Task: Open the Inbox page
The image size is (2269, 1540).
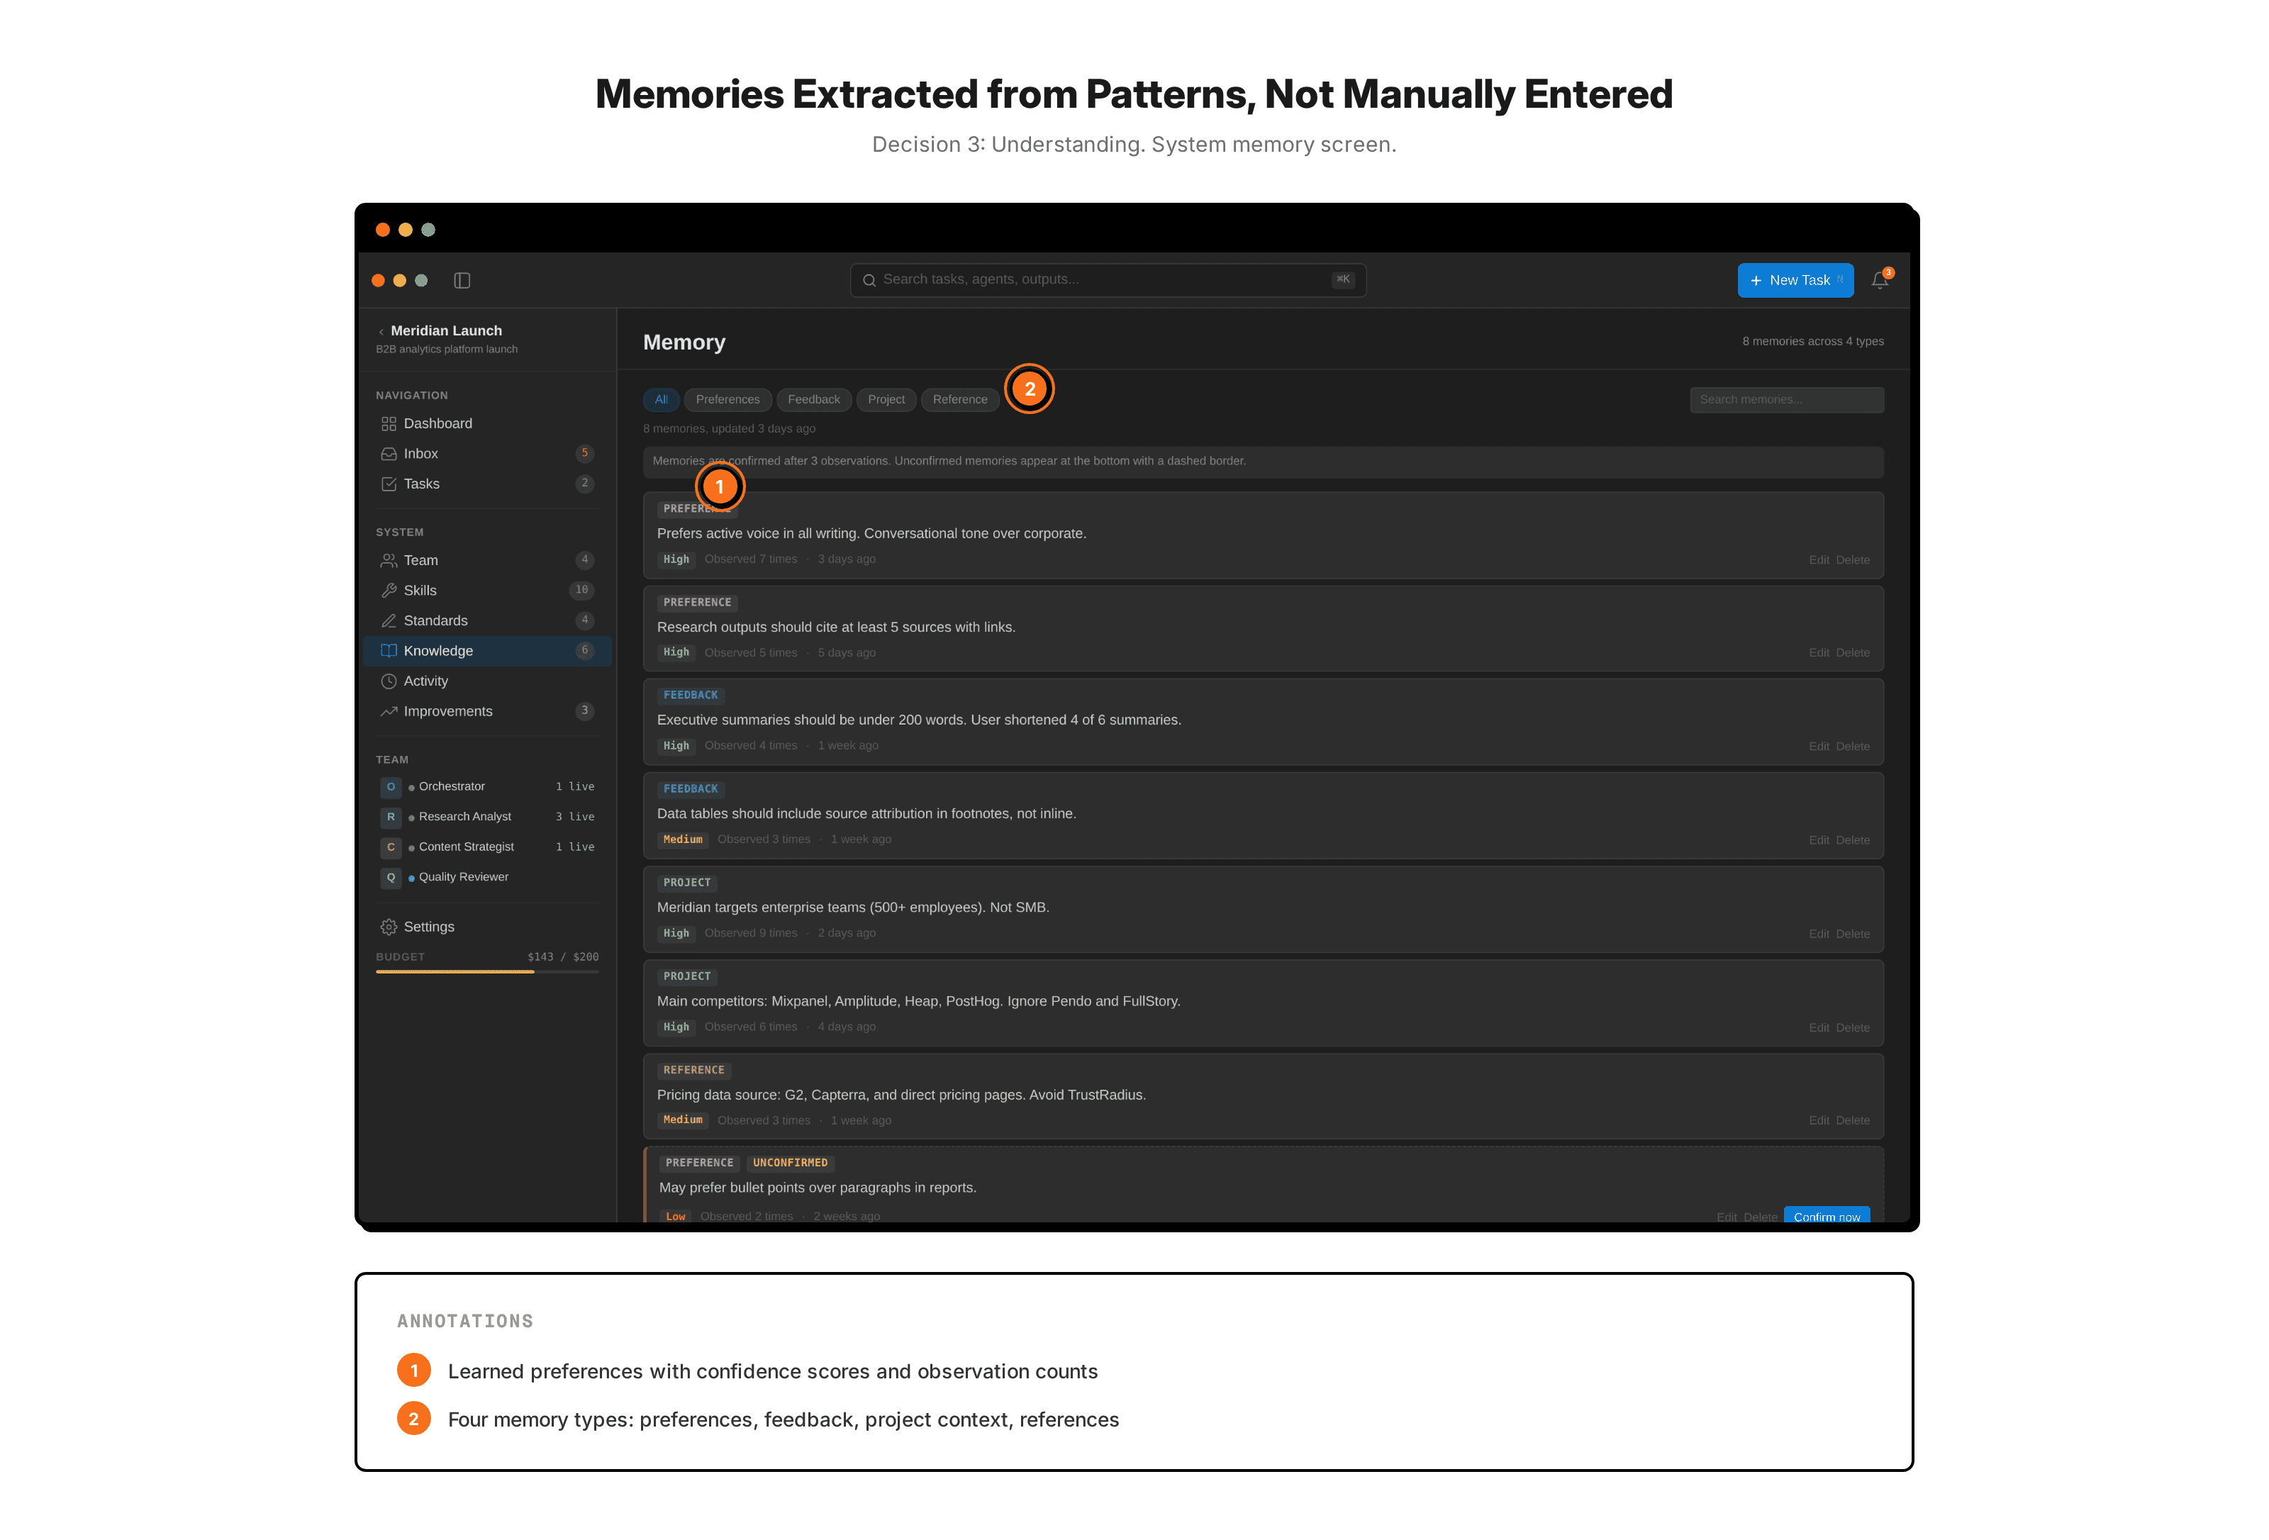Action: point(487,454)
